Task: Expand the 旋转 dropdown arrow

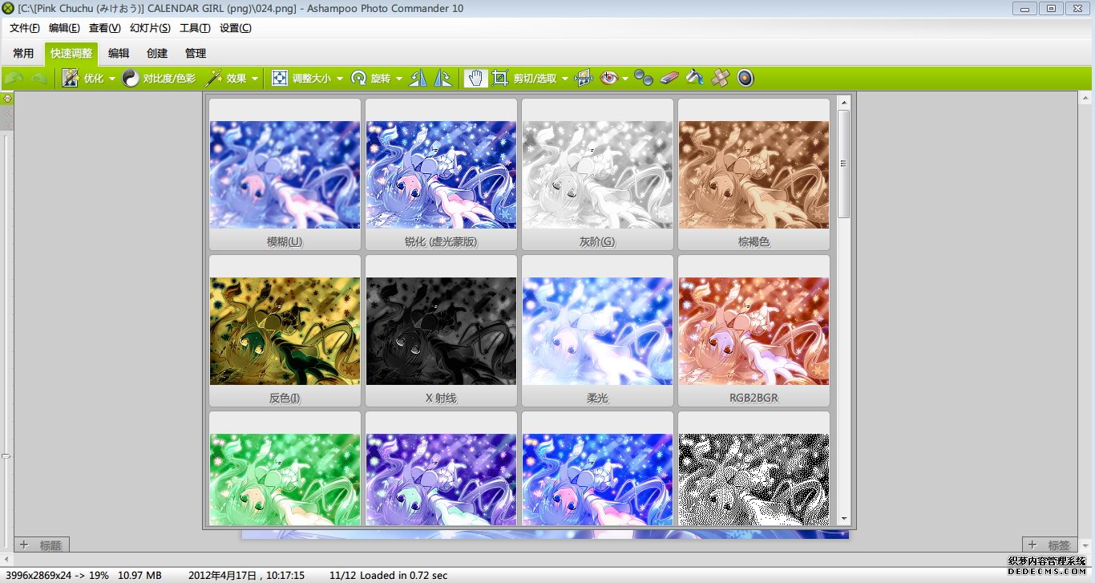Action: point(399,79)
